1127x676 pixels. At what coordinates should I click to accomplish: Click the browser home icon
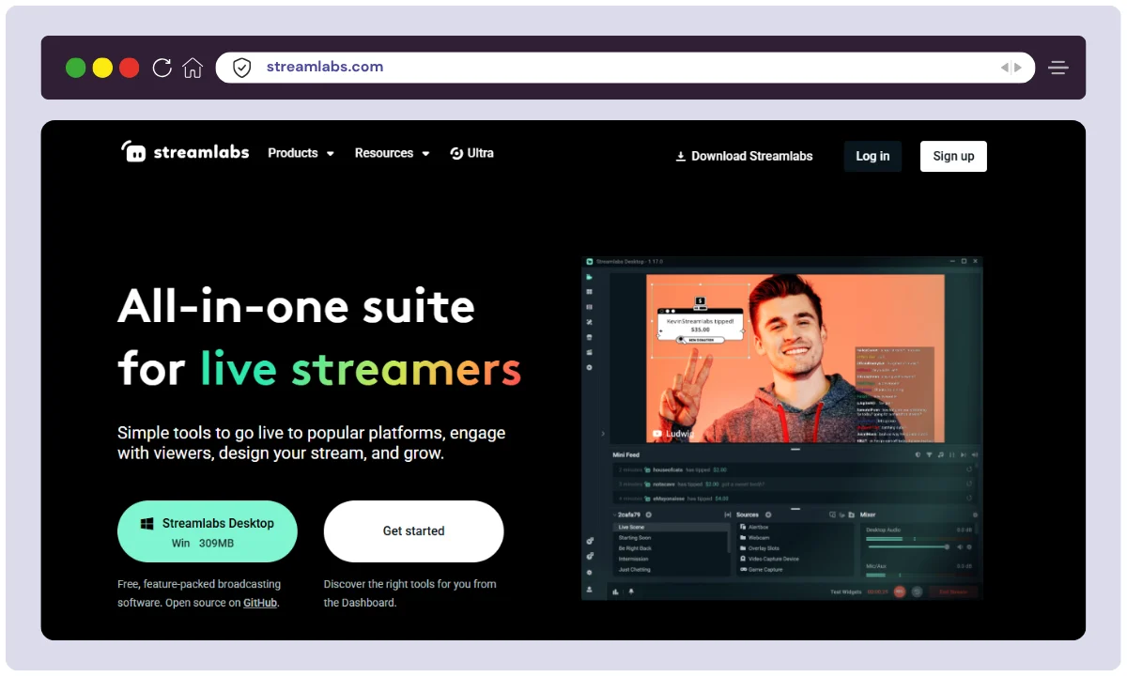coord(193,68)
